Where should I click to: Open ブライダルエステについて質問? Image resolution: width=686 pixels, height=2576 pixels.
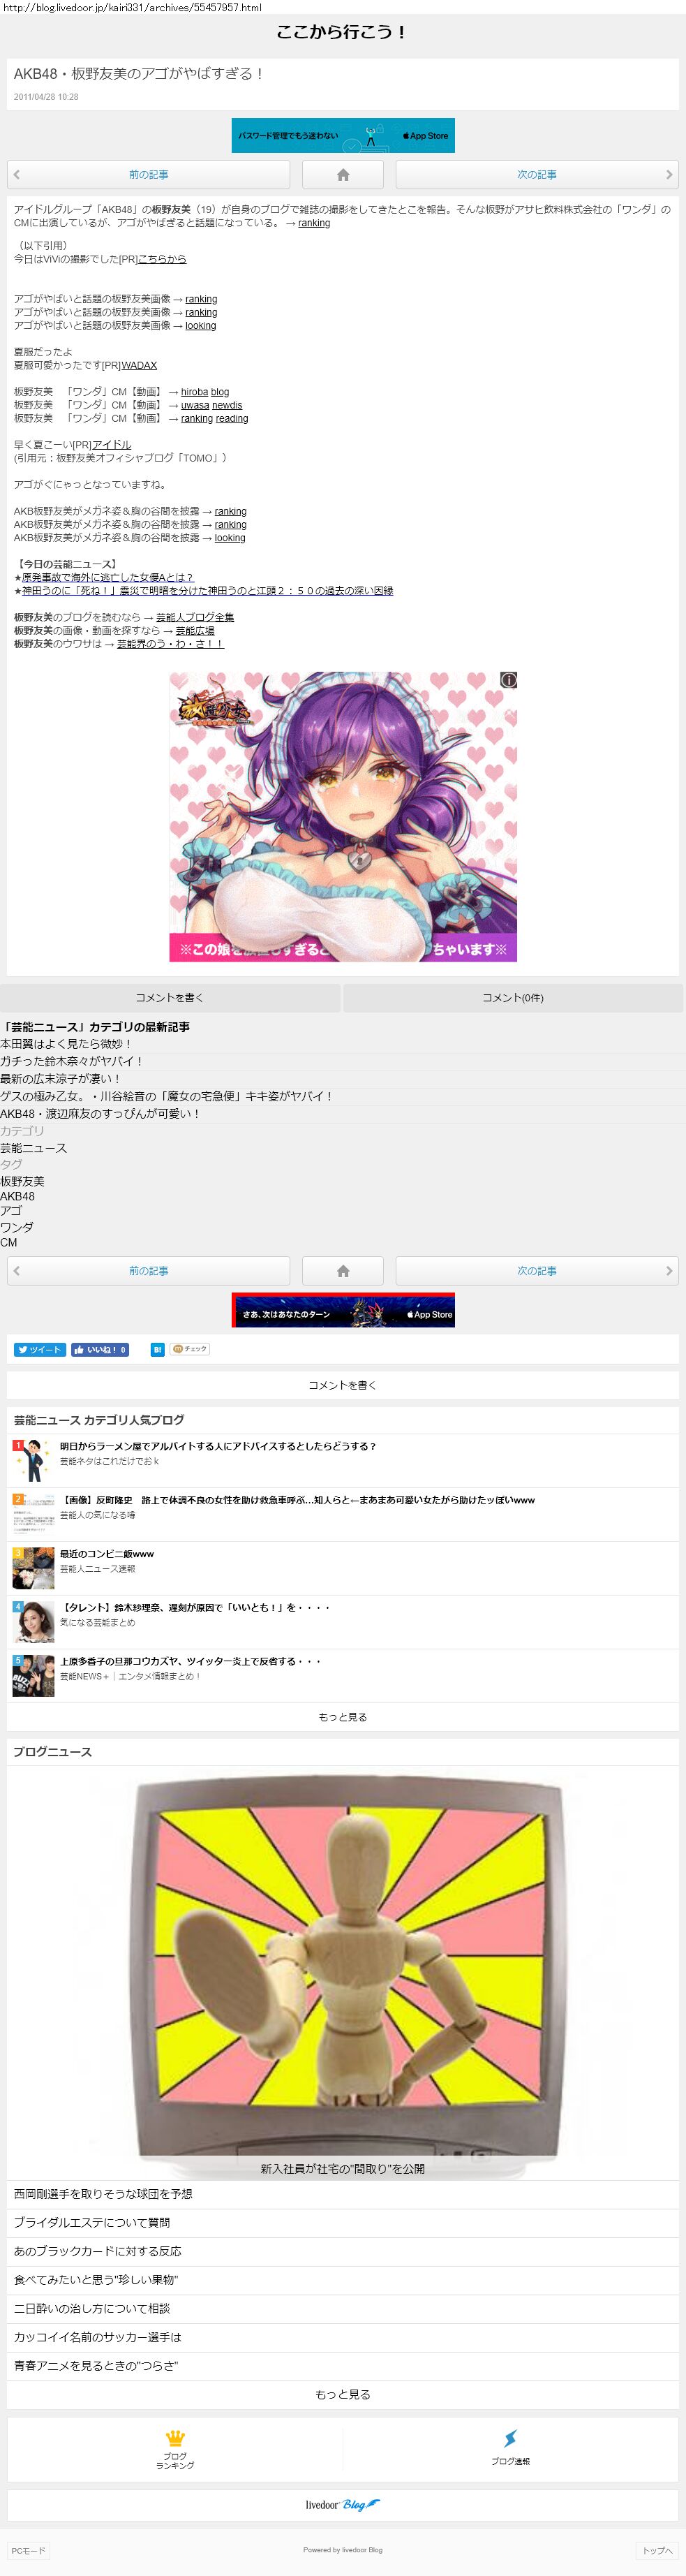[x=343, y=2222]
